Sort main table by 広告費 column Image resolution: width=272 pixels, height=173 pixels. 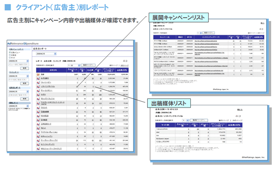pyautogui.click(x=122, y=70)
